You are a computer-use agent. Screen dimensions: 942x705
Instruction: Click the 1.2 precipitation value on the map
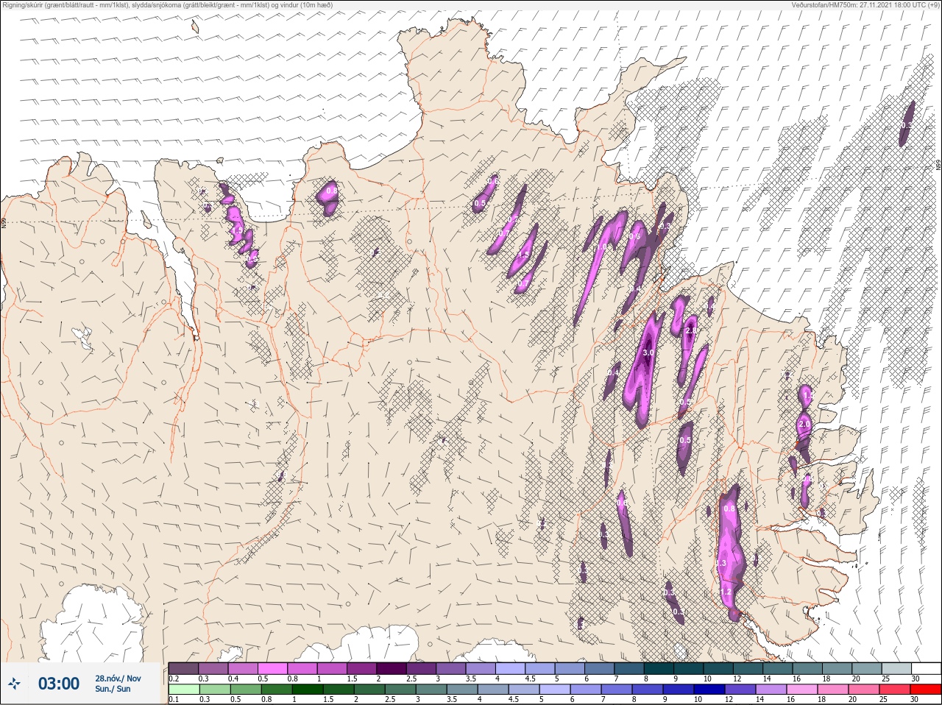point(726,592)
